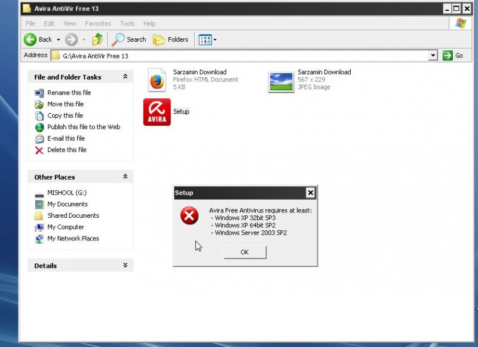The height and width of the screenshot is (347, 478).
Task: Select the Sarzamin Download JPEG image thumbnail
Action: 281,82
